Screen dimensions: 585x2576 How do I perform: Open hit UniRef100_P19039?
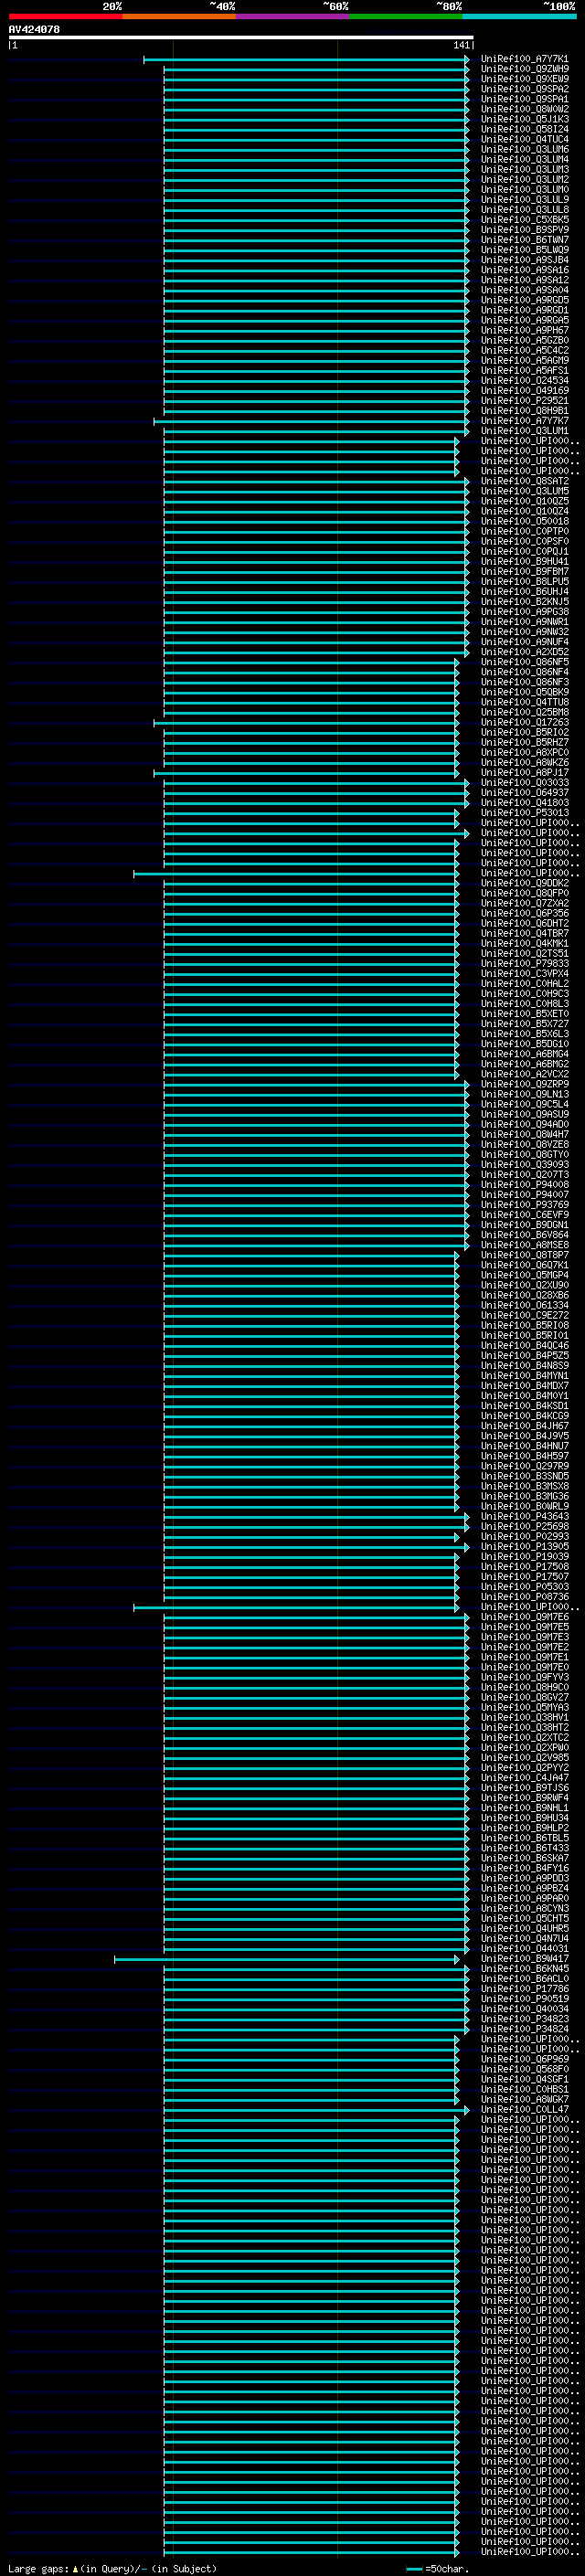[x=524, y=1556]
